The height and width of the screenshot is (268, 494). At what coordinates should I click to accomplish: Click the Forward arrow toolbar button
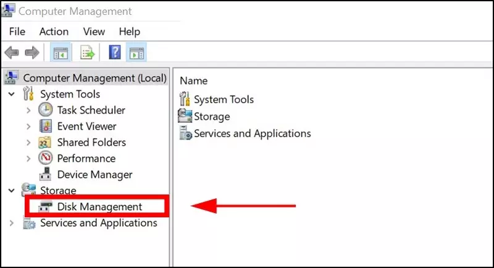pos(32,52)
